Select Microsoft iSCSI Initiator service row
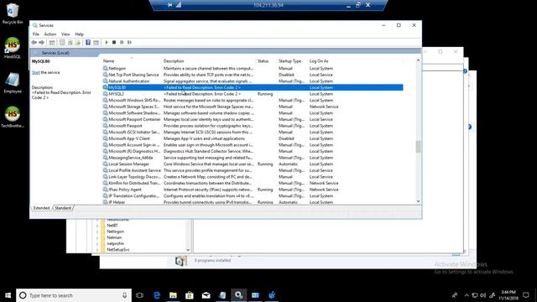This screenshot has width=537, height=302. coord(253,133)
